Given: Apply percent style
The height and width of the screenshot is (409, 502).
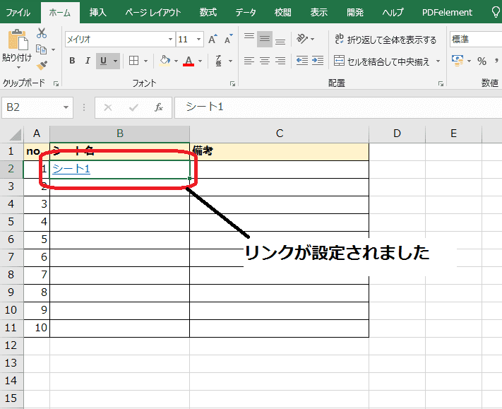Looking at the screenshot, I should [482, 61].
